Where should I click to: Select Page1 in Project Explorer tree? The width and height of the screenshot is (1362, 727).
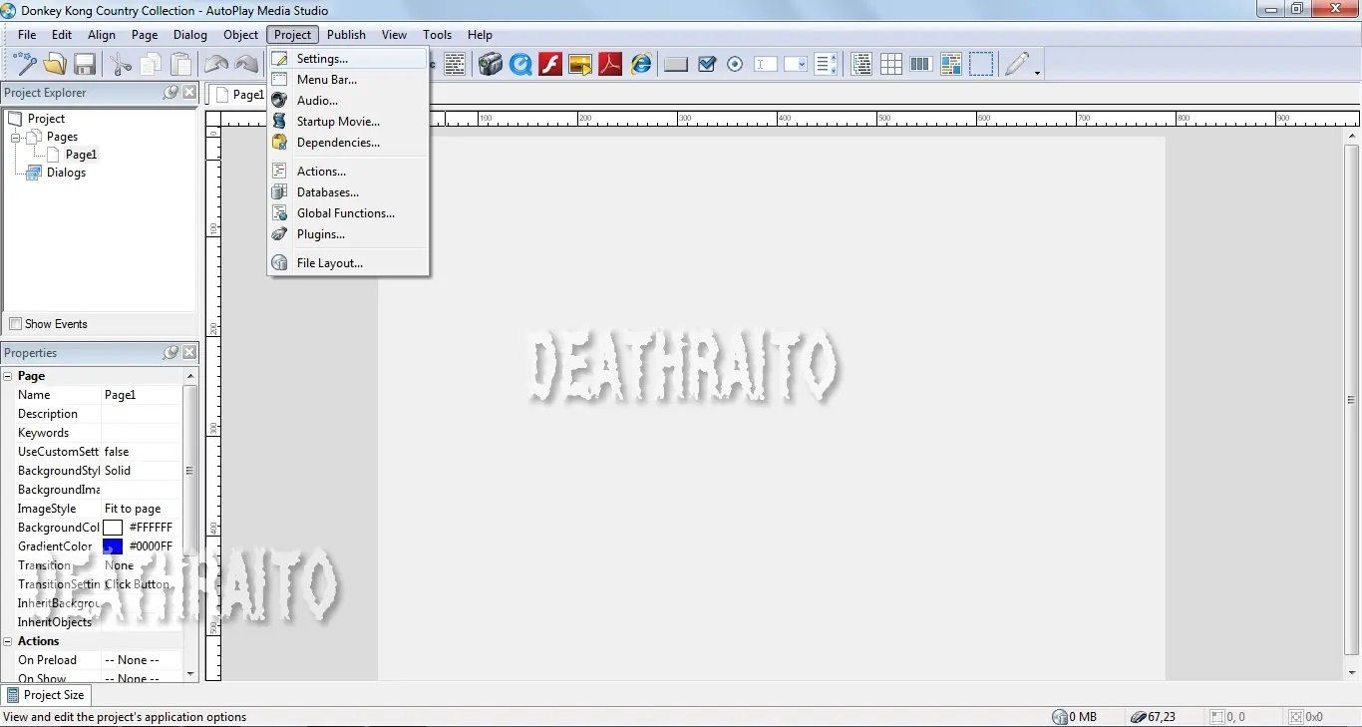[x=81, y=155]
